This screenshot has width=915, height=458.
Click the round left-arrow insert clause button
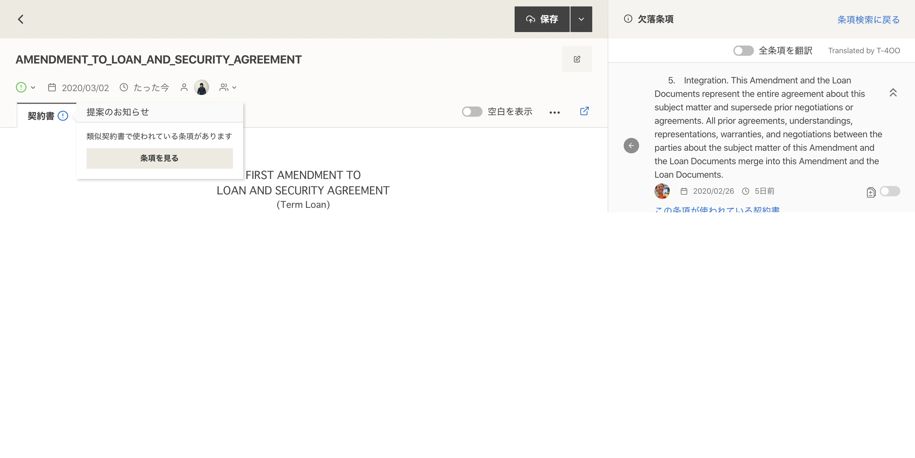pyautogui.click(x=631, y=146)
